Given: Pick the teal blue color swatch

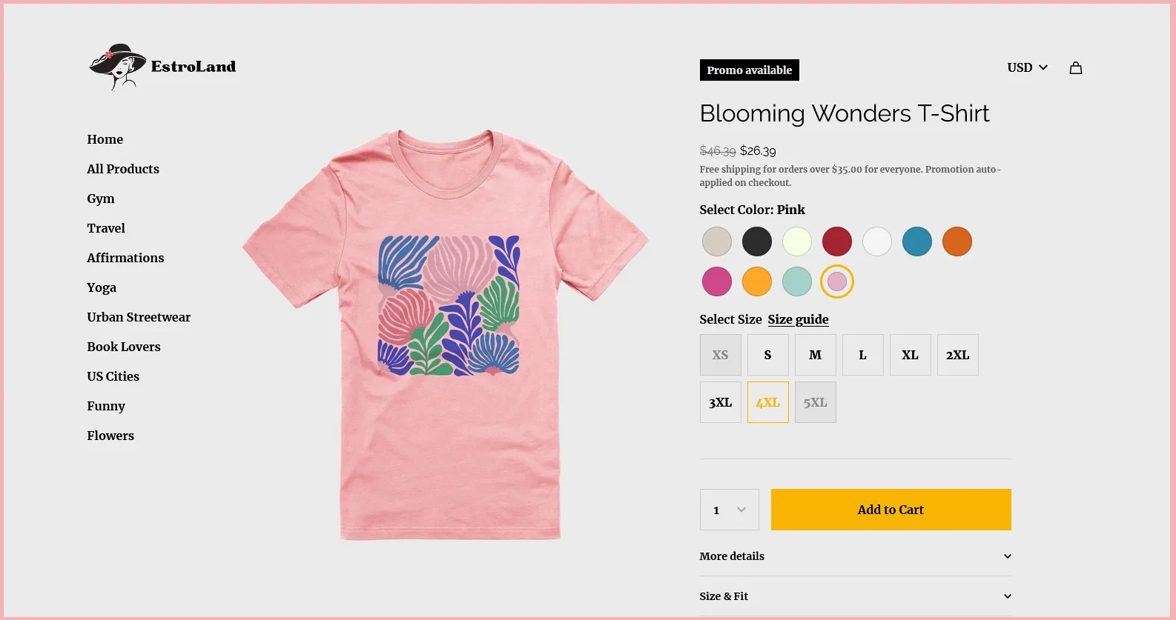Looking at the screenshot, I should point(917,241).
